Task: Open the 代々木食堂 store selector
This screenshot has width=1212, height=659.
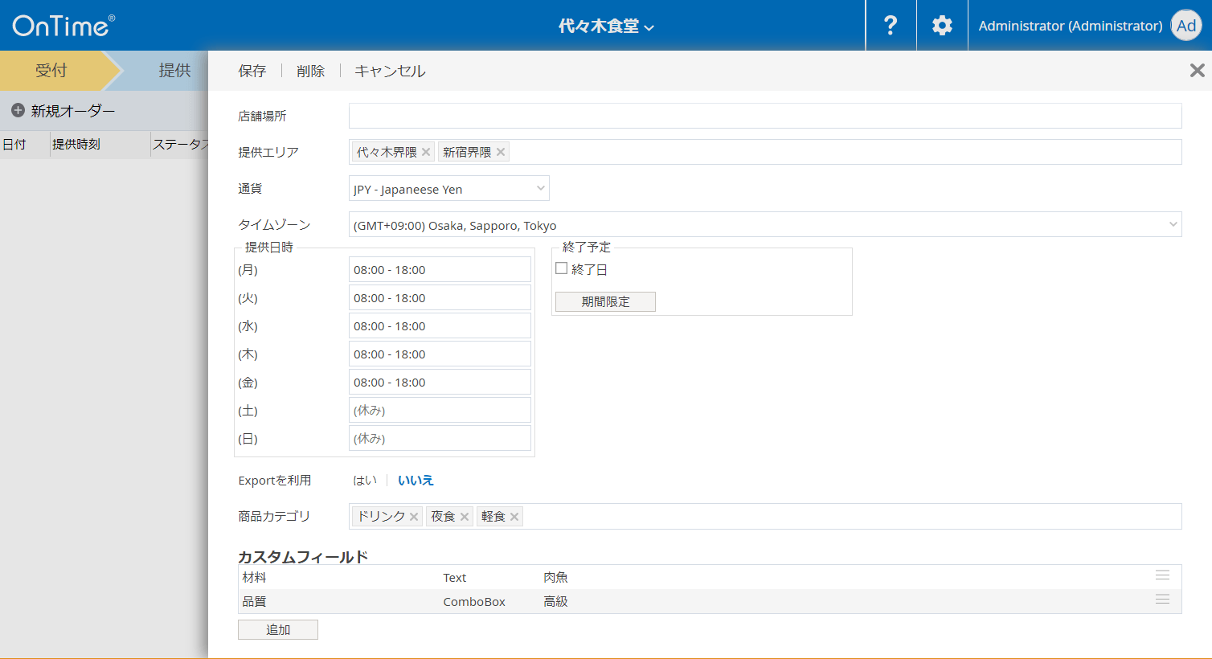Action: coord(606,27)
